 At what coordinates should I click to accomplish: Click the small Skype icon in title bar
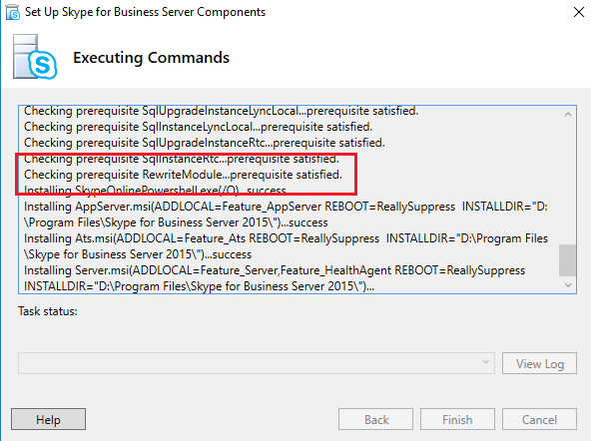tap(13, 12)
